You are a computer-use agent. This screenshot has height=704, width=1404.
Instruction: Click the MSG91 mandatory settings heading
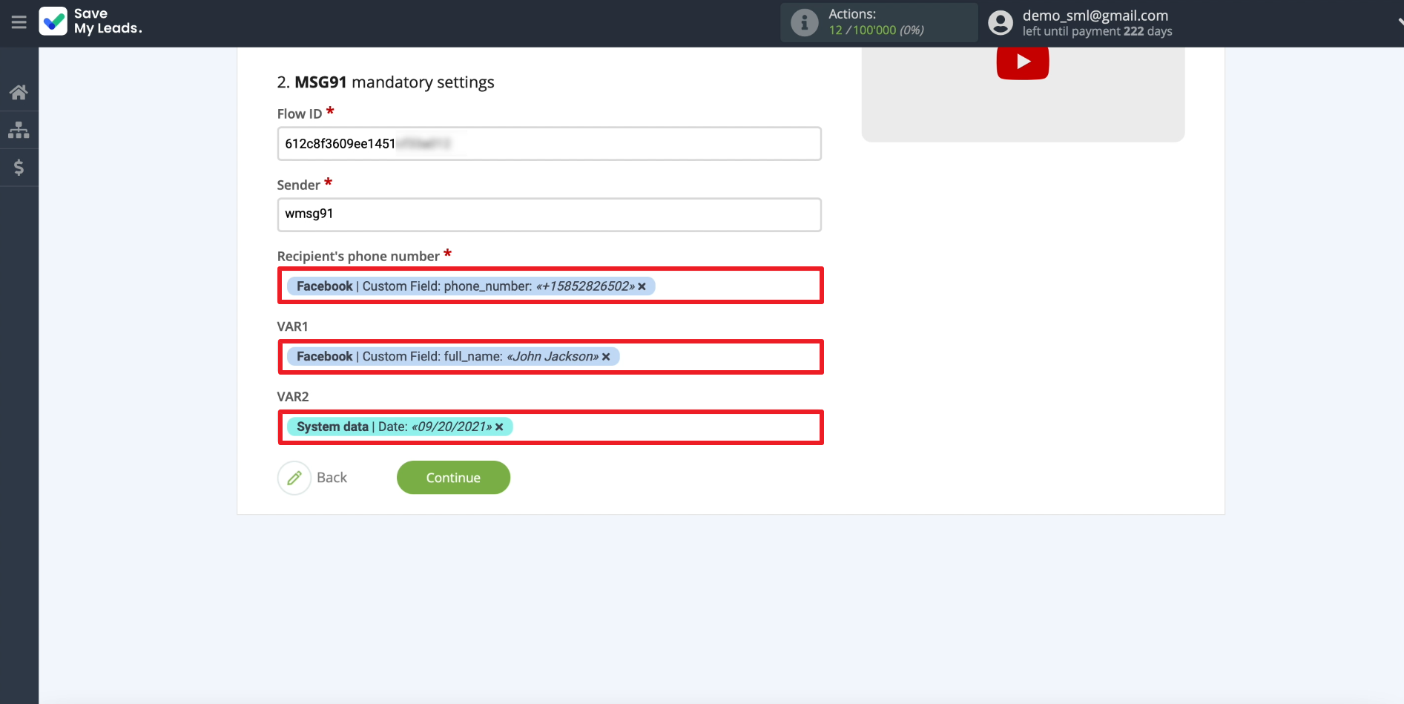coord(386,82)
